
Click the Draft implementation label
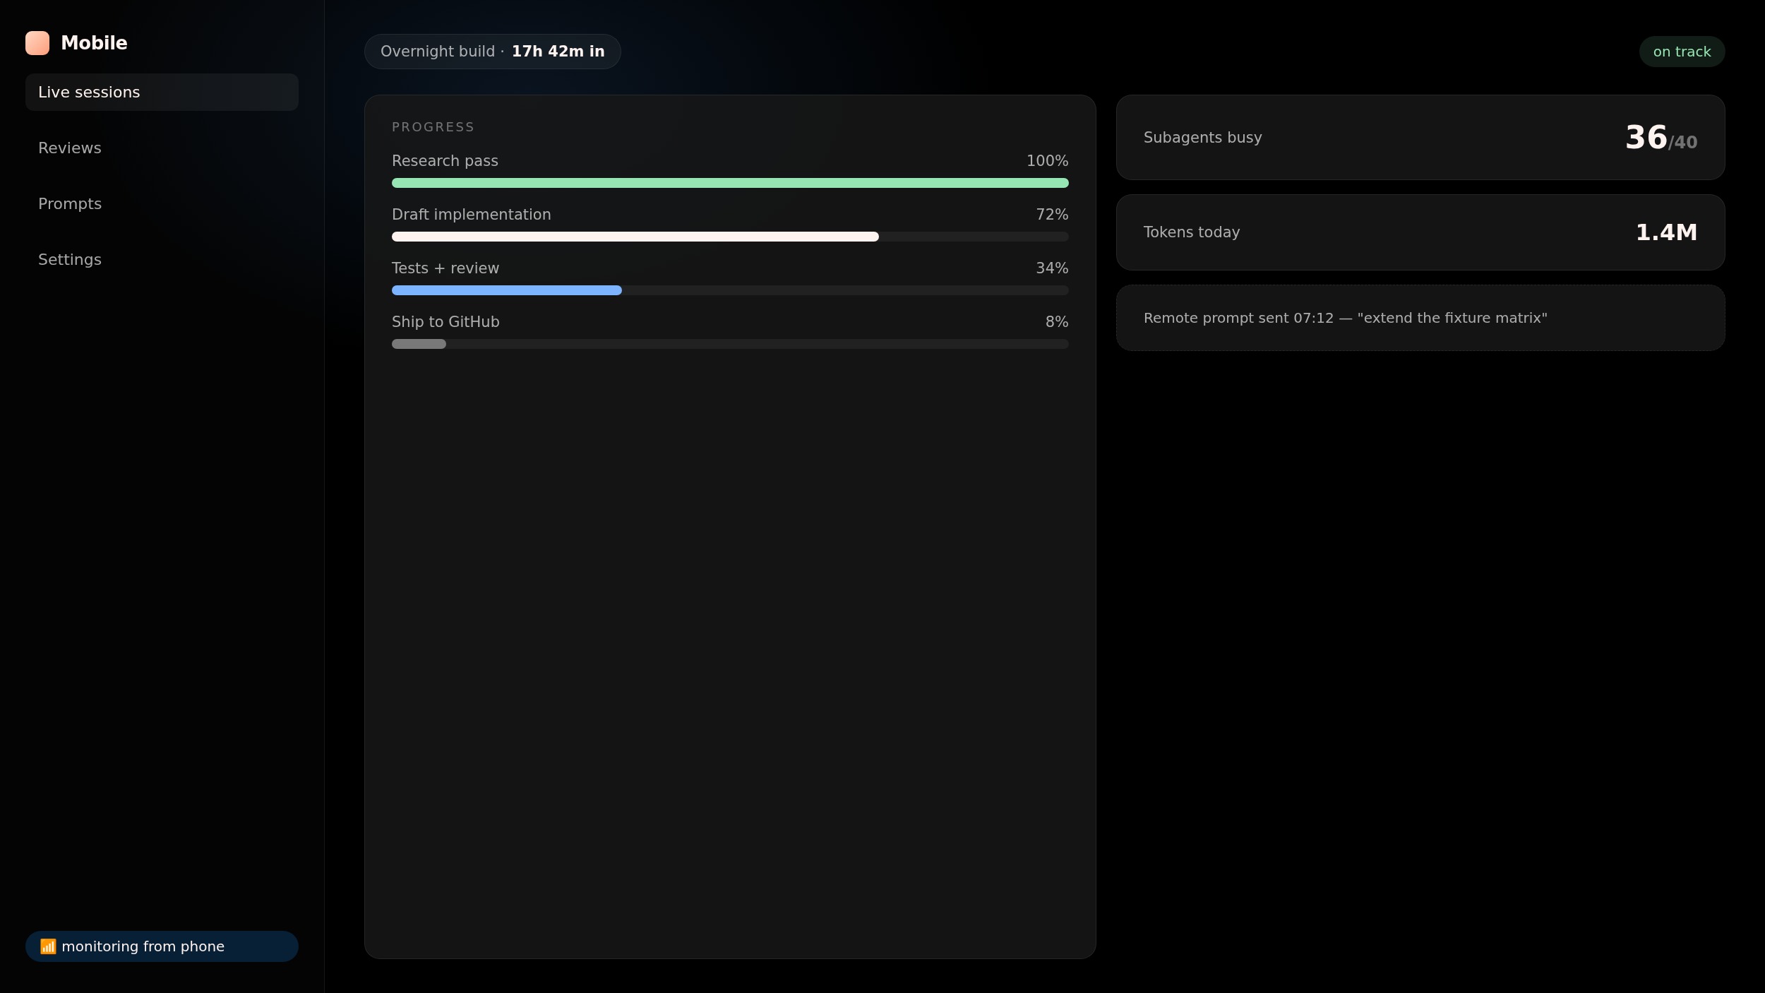click(471, 215)
